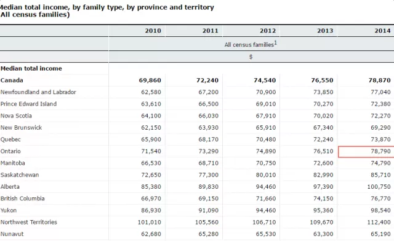The height and width of the screenshot is (241, 394).
Task: Select the 2013 column header
Action: pyautogui.click(x=325, y=31)
